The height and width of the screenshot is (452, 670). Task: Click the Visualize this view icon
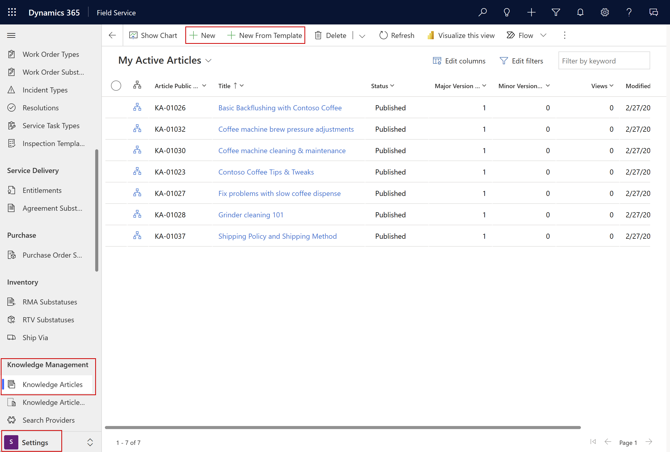pos(431,35)
